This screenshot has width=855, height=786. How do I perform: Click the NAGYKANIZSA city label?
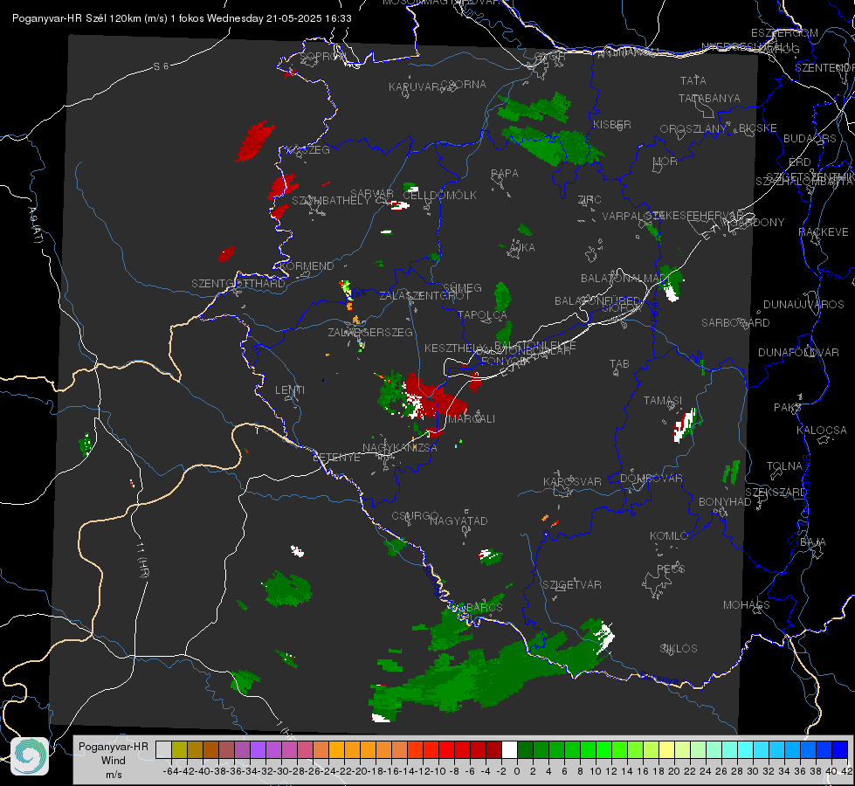(400, 447)
